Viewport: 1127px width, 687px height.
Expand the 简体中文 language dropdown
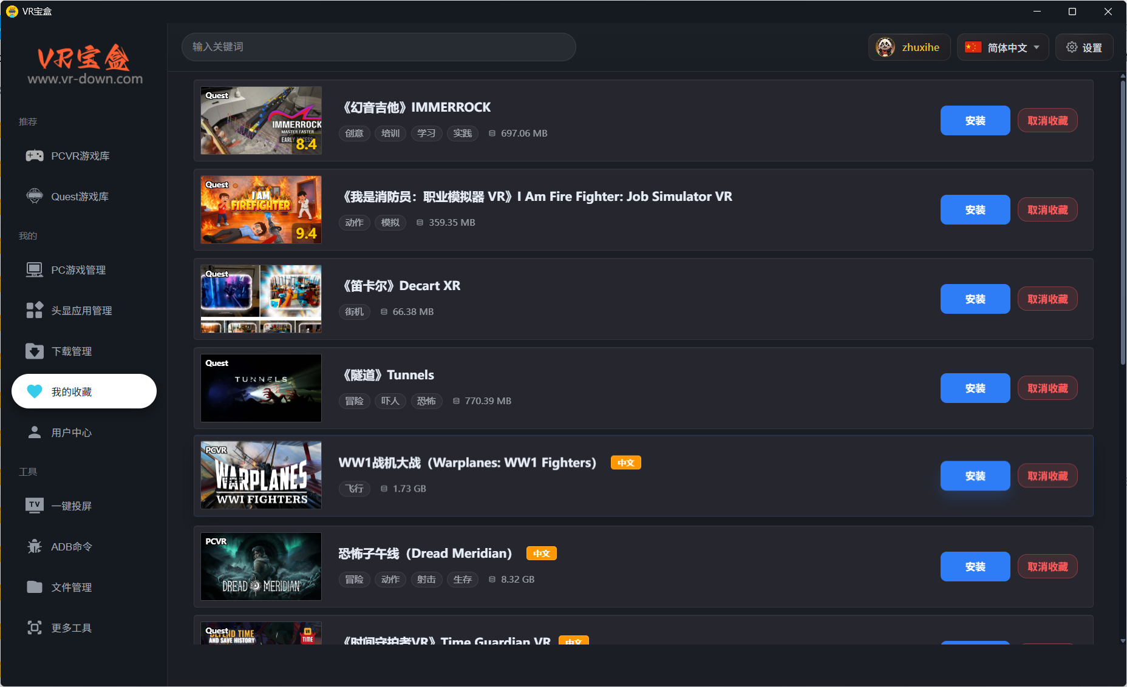(x=1003, y=47)
